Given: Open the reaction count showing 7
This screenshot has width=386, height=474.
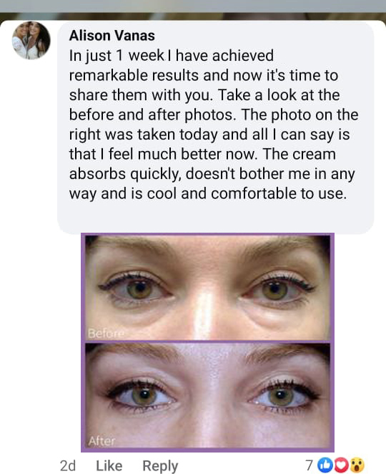Looking at the screenshot, I should pos(309,465).
